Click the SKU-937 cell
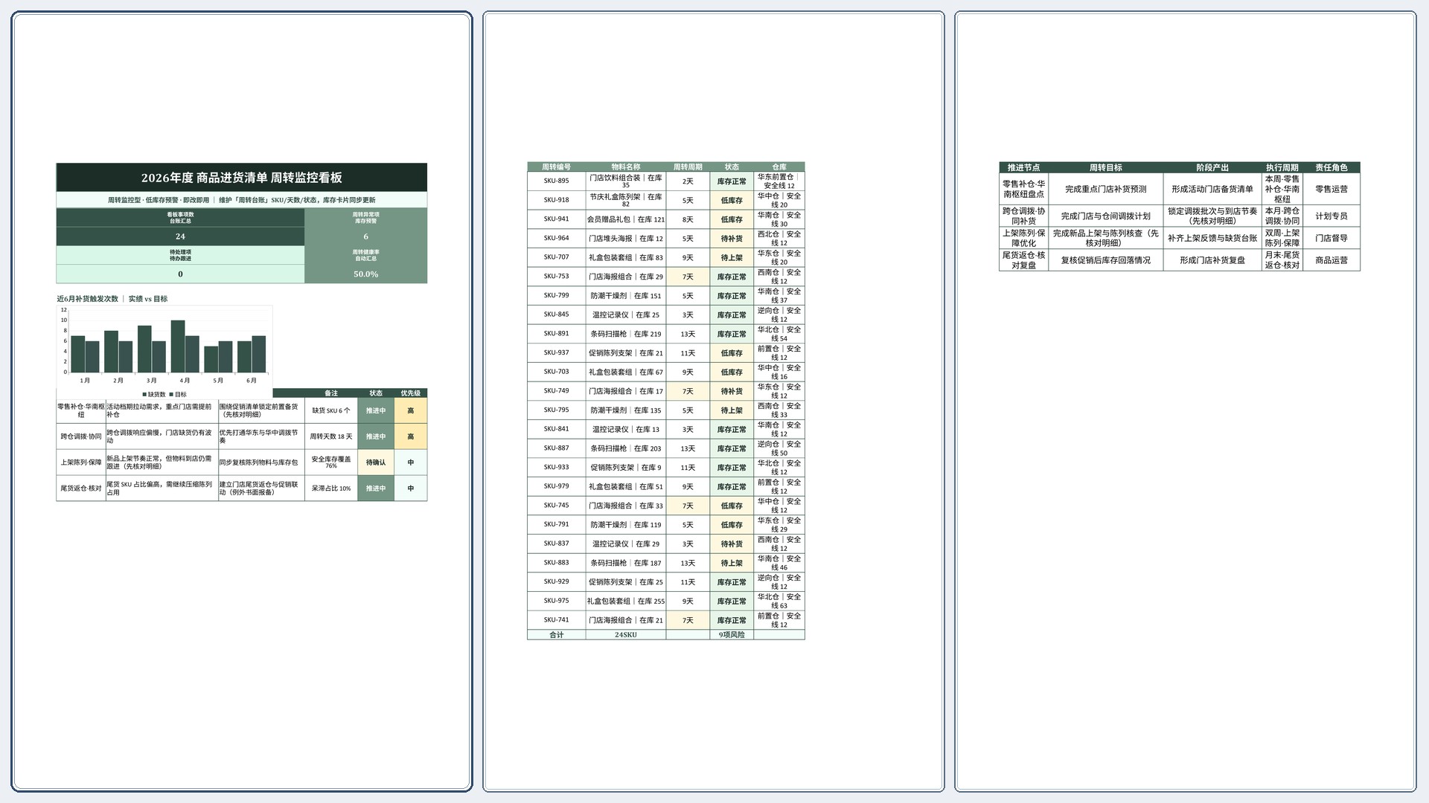 [x=556, y=352]
